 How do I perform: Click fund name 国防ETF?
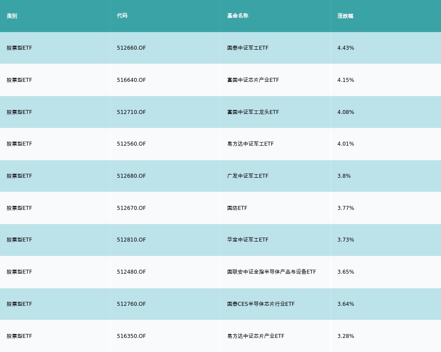click(x=237, y=208)
